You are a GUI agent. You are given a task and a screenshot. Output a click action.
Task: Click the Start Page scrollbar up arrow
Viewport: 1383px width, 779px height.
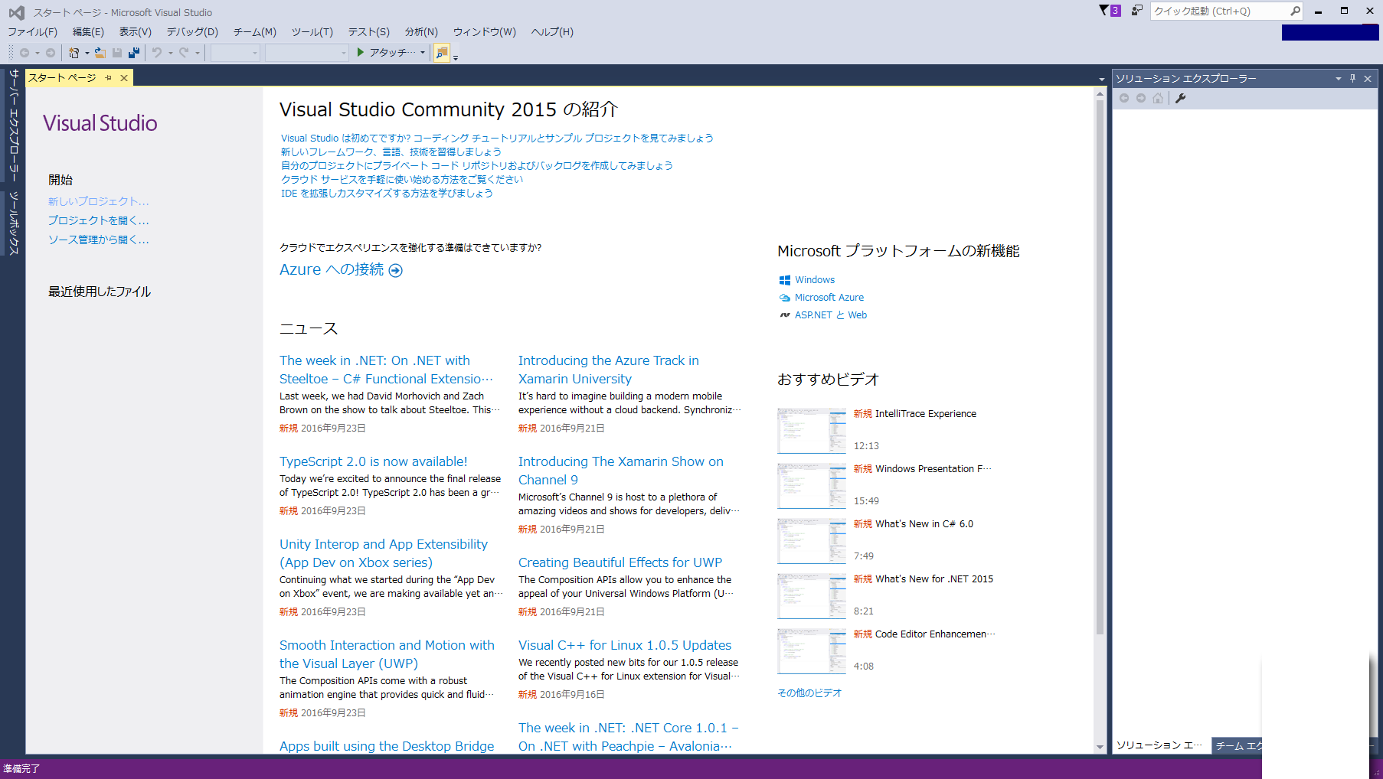pyautogui.click(x=1100, y=94)
